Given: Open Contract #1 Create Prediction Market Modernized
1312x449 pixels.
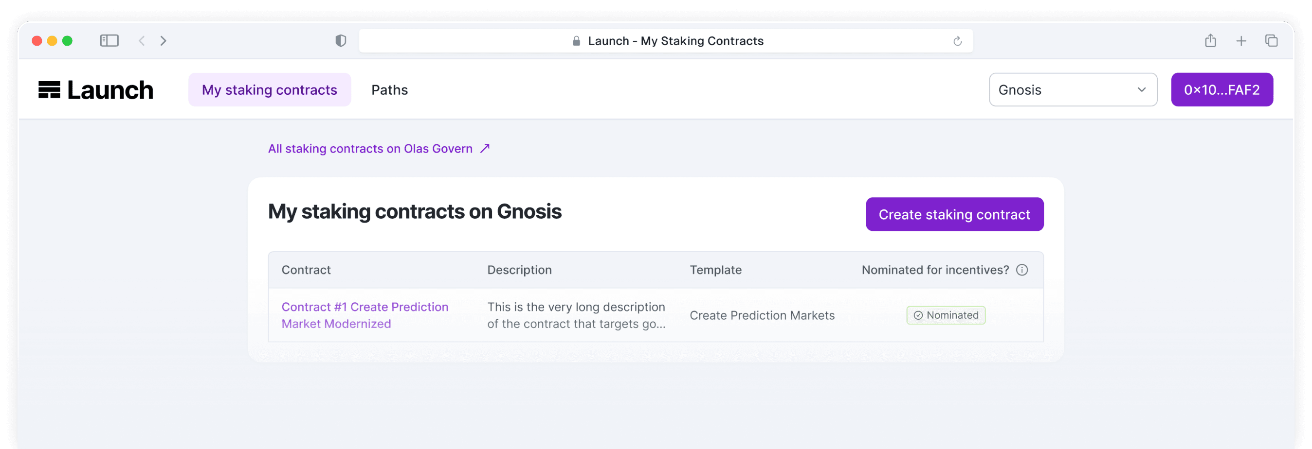Looking at the screenshot, I should pyautogui.click(x=364, y=315).
